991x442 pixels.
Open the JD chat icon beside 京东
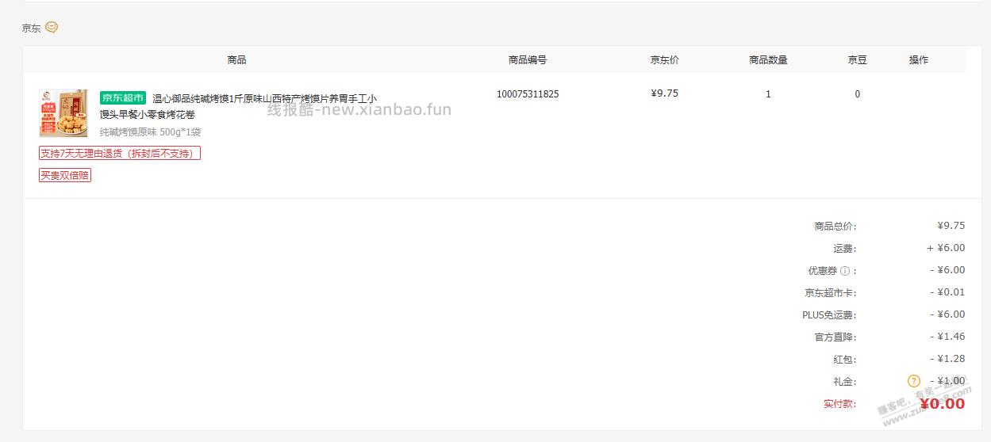(52, 28)
